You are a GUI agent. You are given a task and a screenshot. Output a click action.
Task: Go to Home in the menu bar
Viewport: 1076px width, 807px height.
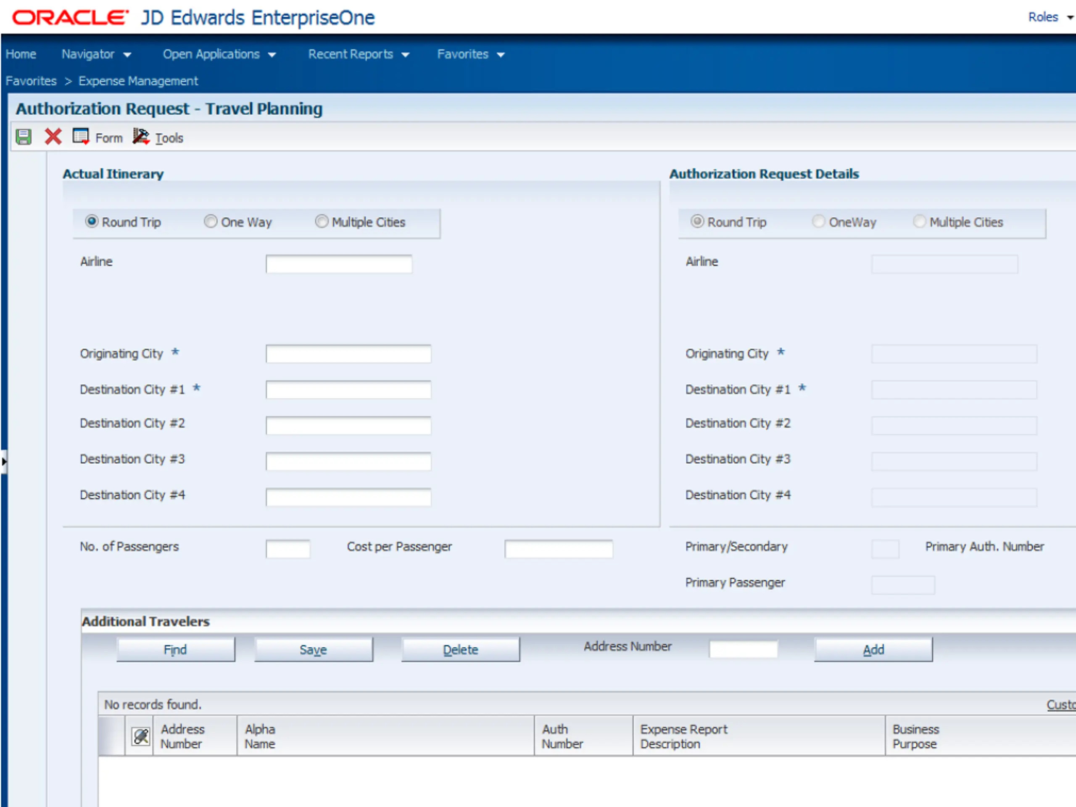tap(21, 54)
